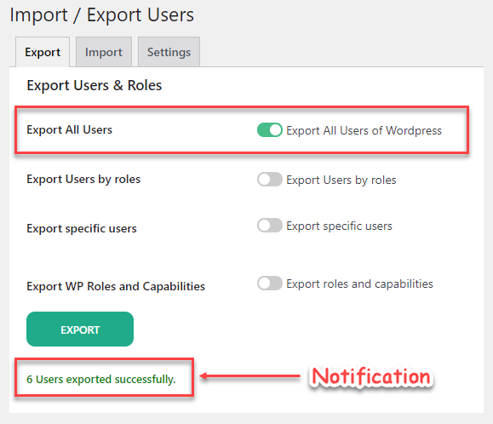Turn on Export specific users toggle

click(x=269, y=226)
